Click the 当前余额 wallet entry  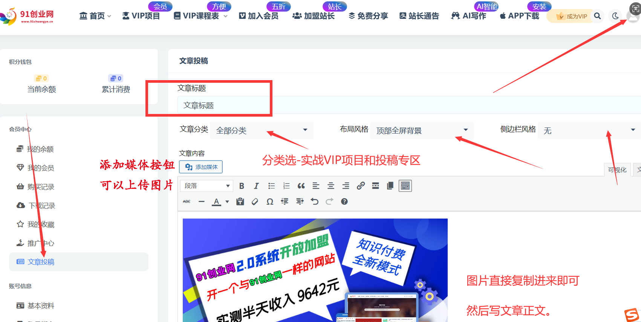point(41,84)
